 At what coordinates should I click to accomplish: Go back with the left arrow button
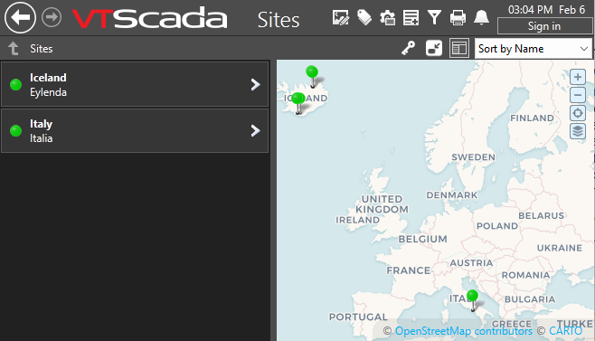pos(20,17)
